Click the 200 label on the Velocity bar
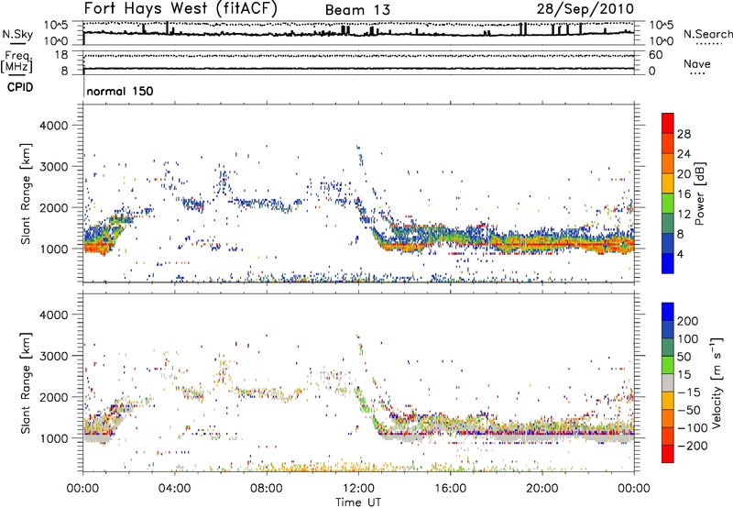 [688, 321]
